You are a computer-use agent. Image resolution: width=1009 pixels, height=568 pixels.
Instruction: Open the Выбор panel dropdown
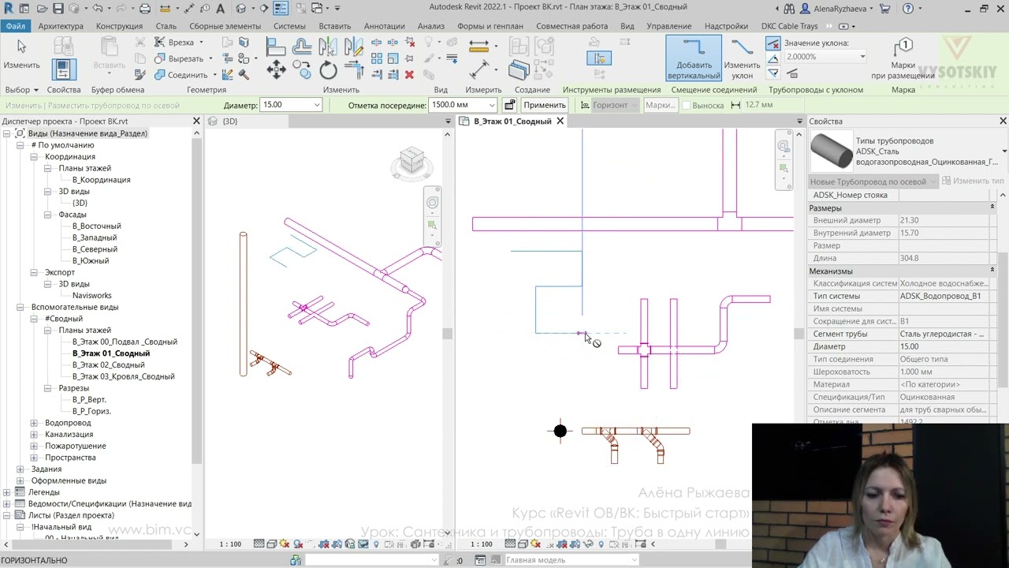pyautogui.click(x=21, y=90)
